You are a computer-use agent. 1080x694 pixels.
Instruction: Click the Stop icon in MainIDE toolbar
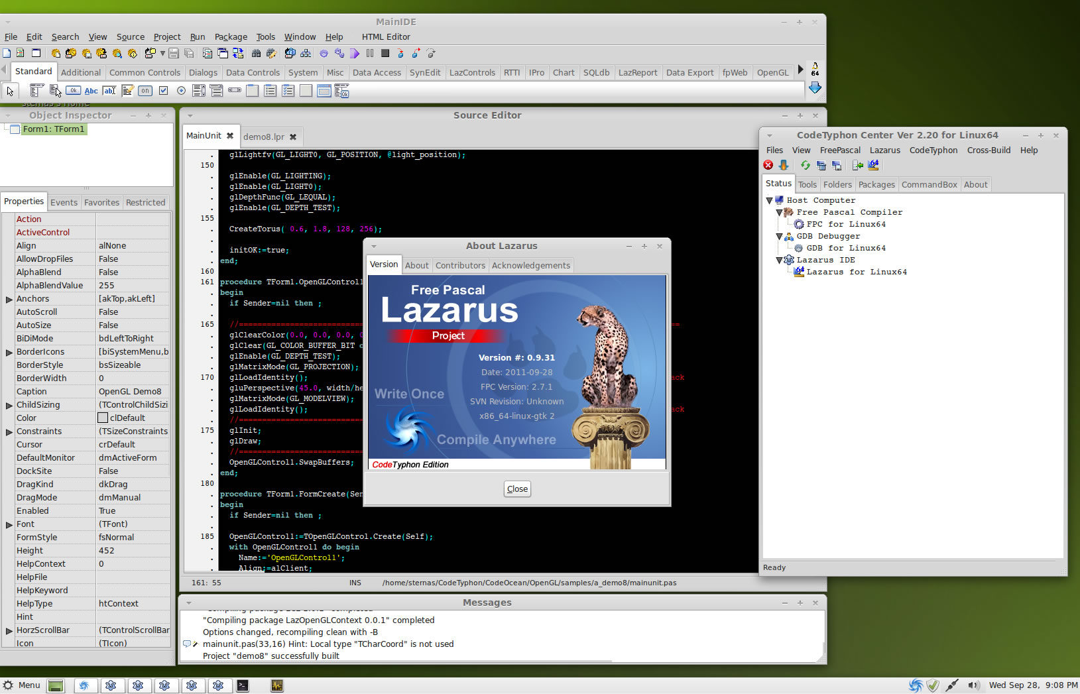tap(385, 53)
